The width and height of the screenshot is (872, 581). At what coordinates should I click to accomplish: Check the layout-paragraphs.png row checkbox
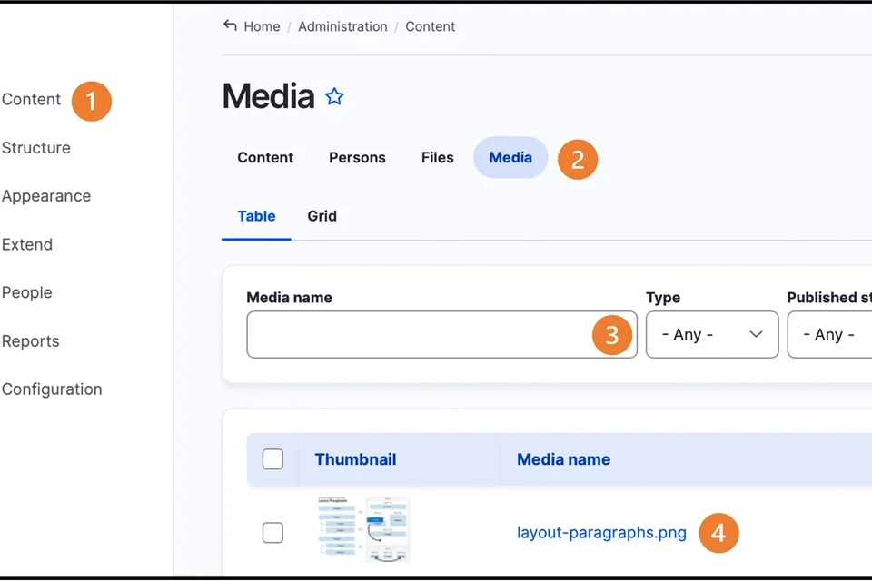pyautogui.click(x=272, y=533)
